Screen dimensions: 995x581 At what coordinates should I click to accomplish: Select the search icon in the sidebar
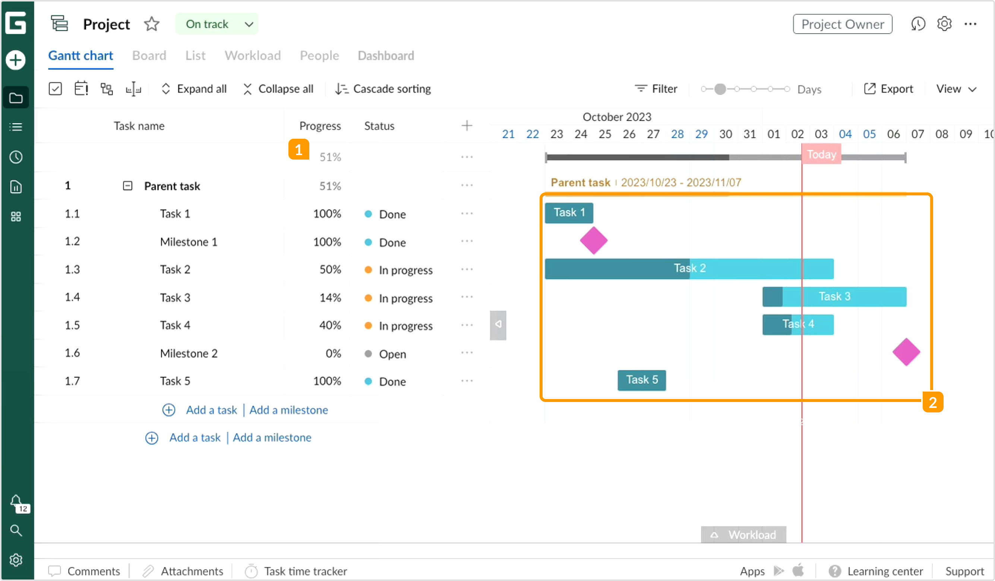click(x=16, y=531)
